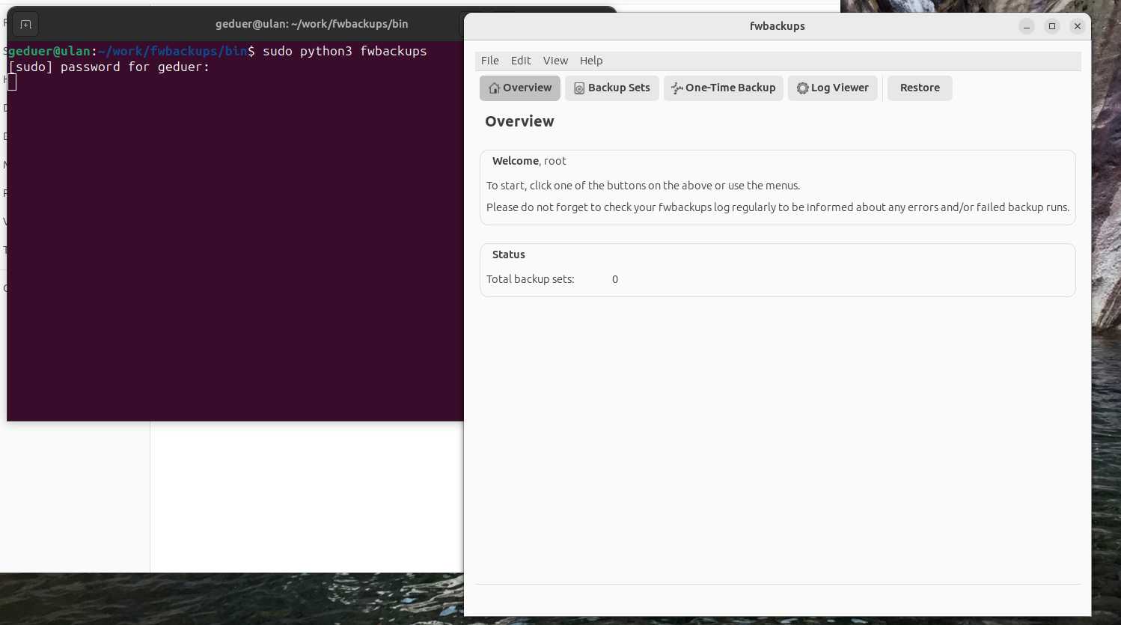Click the 'Overview' heading text
This screenshot has width=1121, height=625.
(x=519, y=121)
